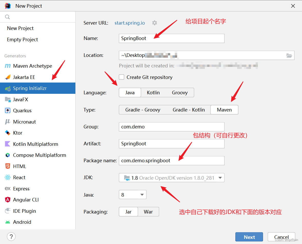The height and width of the screenshot is (244, 302).
Task: Enable Create Git repository checkbox
Action: [122, 77]
